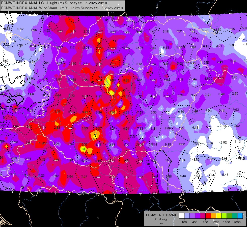
Task: Click the dark green legend swatch
Action: (229, 216)
